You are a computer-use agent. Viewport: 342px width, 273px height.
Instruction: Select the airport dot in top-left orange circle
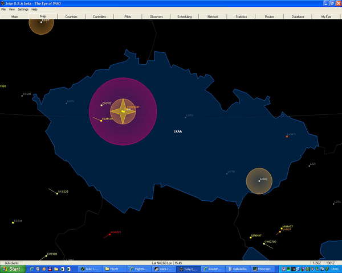point(41,22)
